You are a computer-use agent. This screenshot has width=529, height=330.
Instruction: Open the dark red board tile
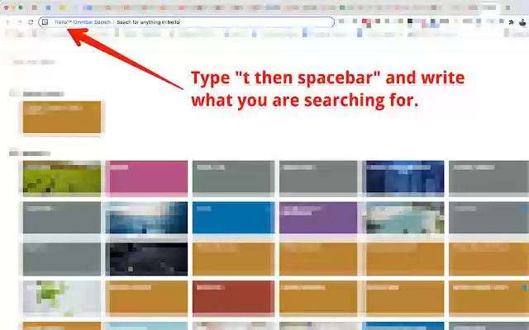(x=233, y=298)
